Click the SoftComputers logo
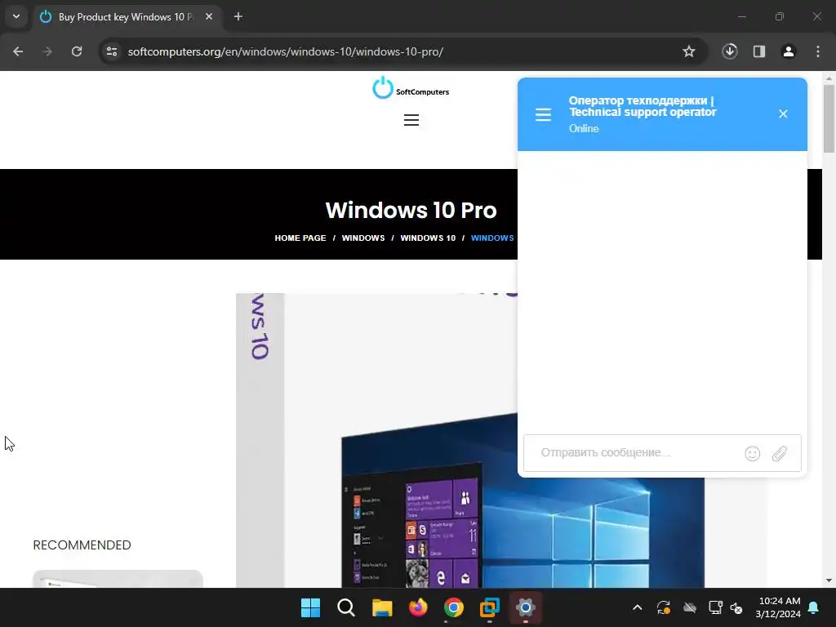 click(411, 88)
